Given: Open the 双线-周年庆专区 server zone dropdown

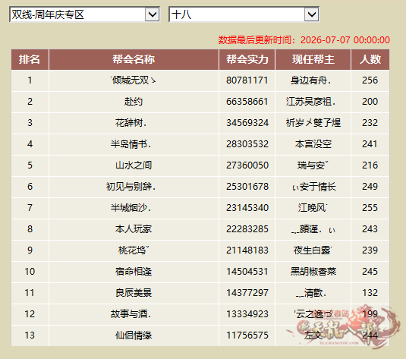Looking at the screenshot, I should [85, 14].
